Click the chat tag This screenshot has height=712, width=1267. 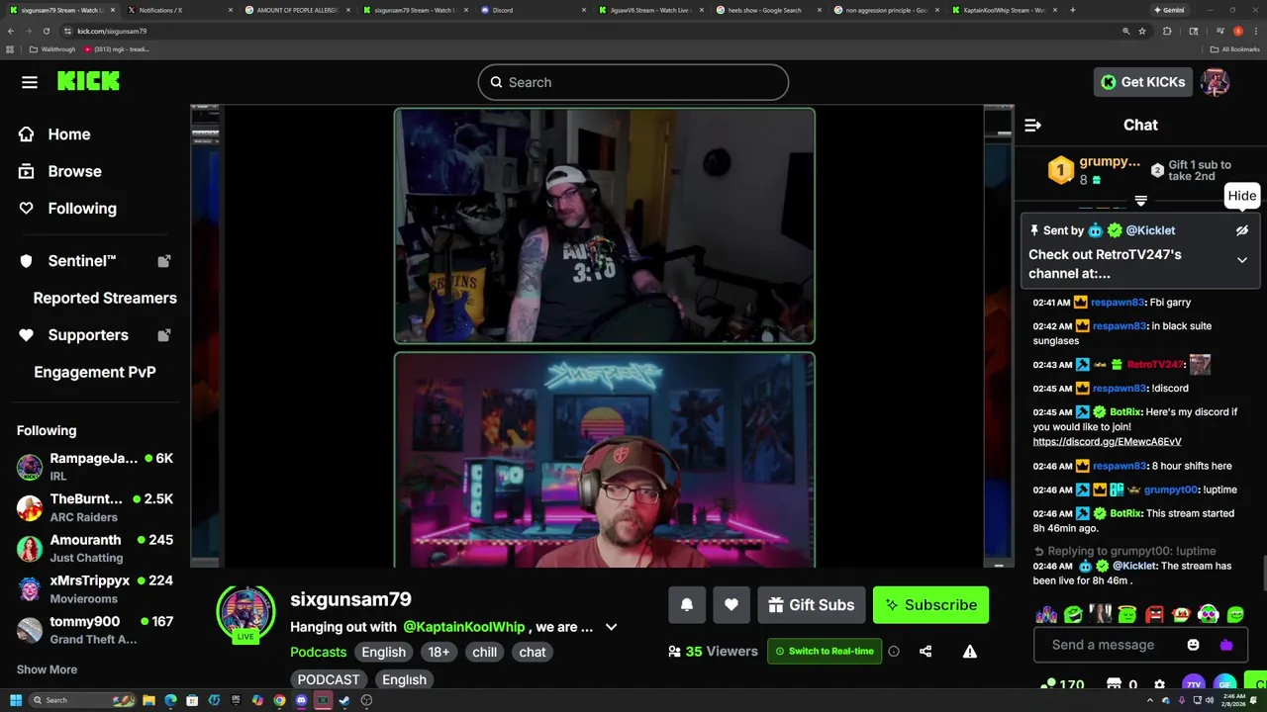(533, 652)
